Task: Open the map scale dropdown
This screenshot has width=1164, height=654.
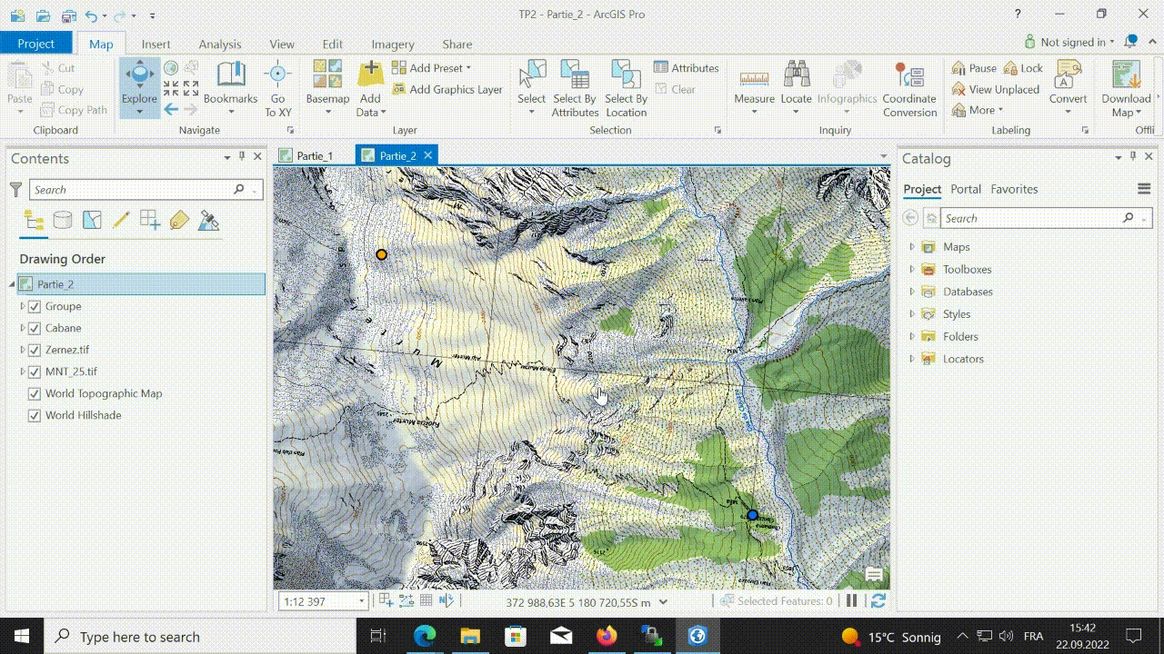Action: 361,601
